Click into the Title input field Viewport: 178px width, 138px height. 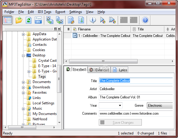click(136, 81)
